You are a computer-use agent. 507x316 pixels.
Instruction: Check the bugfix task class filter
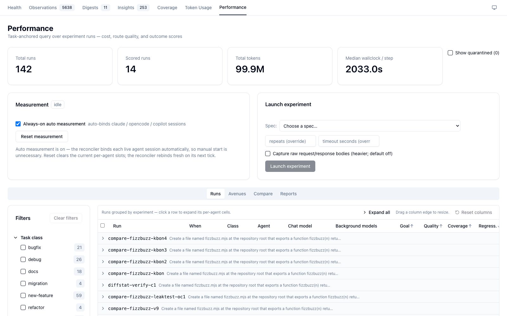pyautogui.click(x=23, y=247)
